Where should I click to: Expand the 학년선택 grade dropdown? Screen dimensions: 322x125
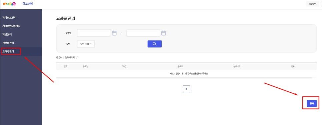pyautogui.click(x=86, y=44)
